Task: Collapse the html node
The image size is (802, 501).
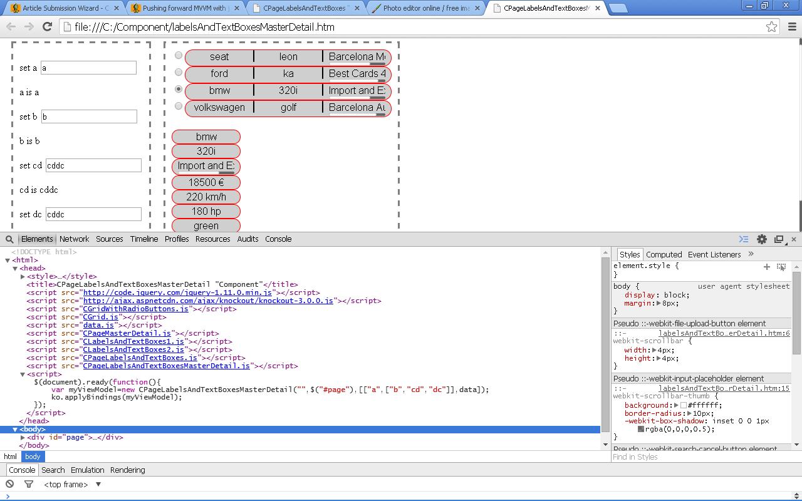Action: coord(8,261)
